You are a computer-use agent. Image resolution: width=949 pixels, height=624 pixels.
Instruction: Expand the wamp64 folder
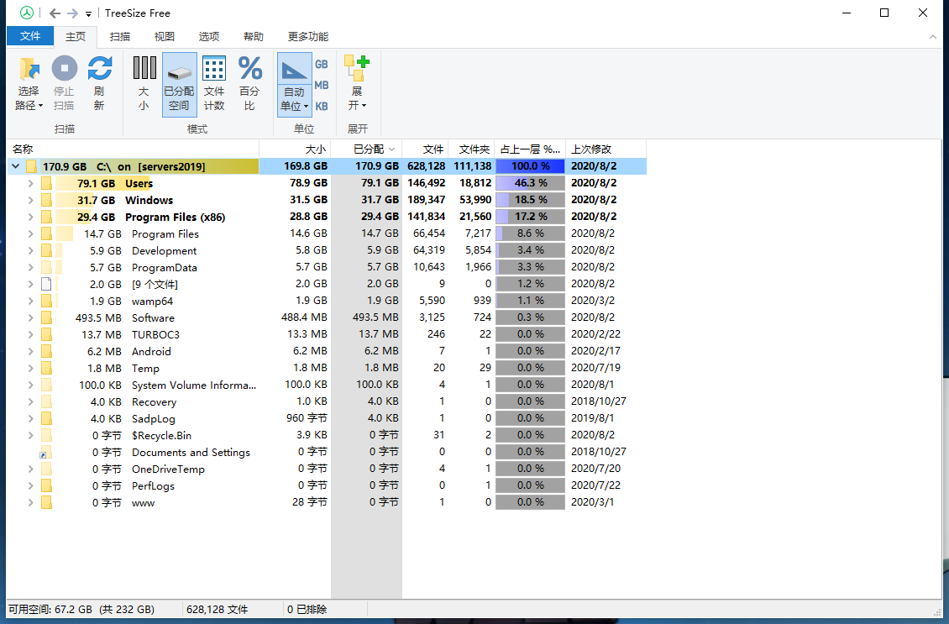click(x=30, y=301)
